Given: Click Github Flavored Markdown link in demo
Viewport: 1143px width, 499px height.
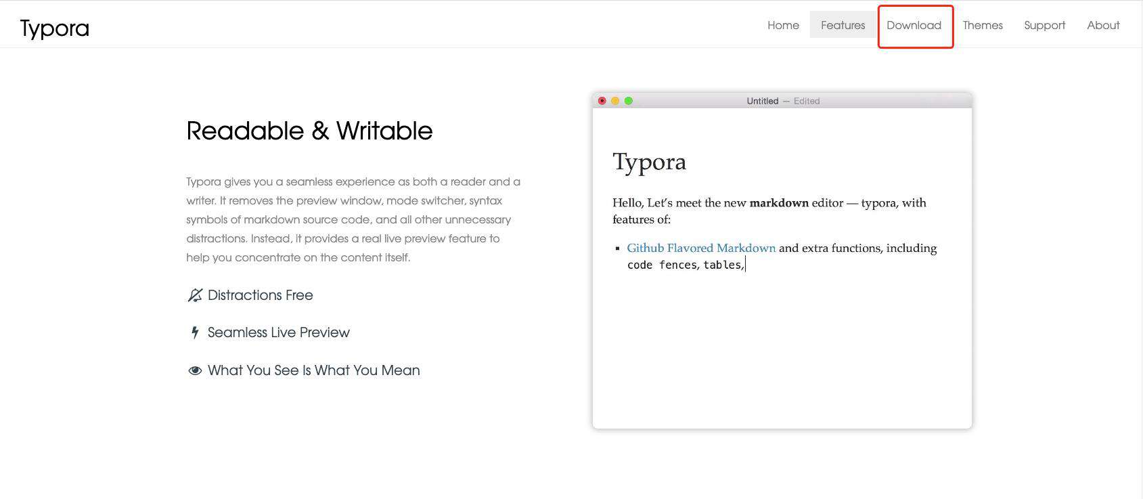Looking at the screenshot, I should tap(701, 248).
